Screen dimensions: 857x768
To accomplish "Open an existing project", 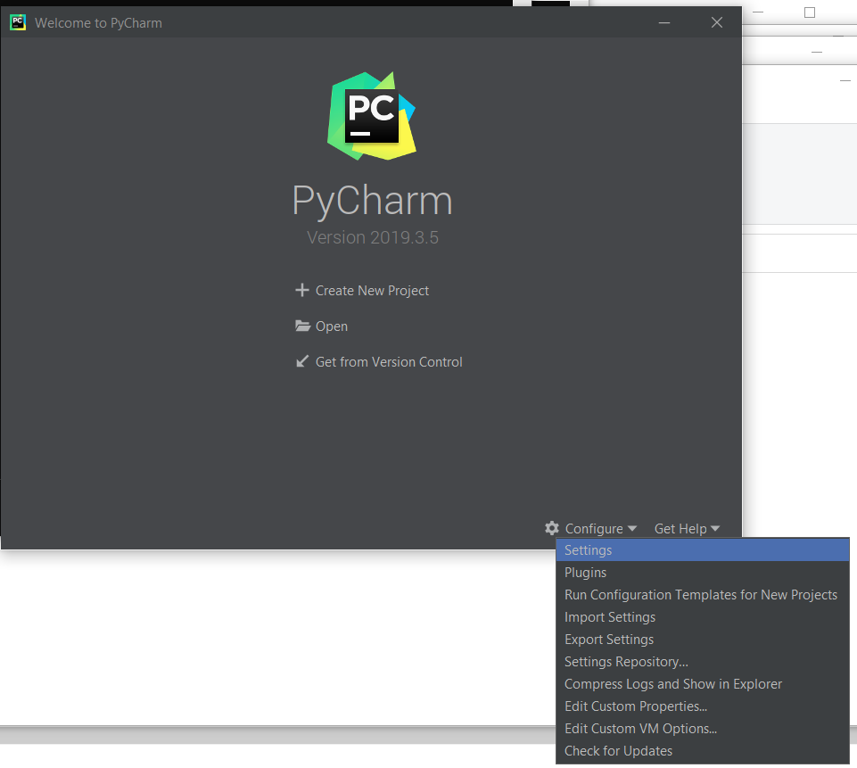I will tap(331, 326).
